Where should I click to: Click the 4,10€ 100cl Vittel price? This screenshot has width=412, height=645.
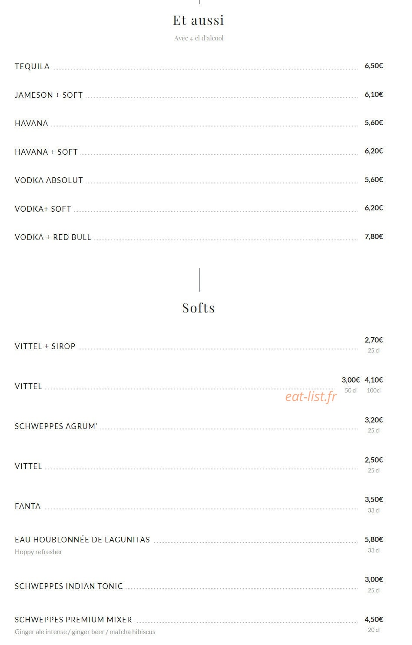tap(374, 385)
